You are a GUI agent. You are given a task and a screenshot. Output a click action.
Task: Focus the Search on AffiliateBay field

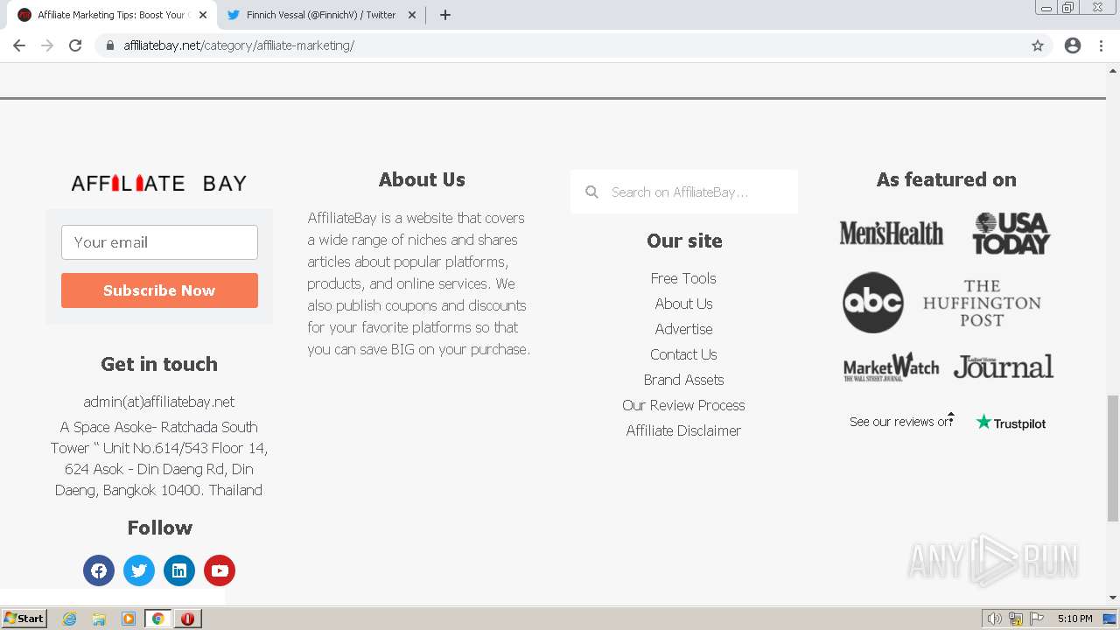coord(684,192)
